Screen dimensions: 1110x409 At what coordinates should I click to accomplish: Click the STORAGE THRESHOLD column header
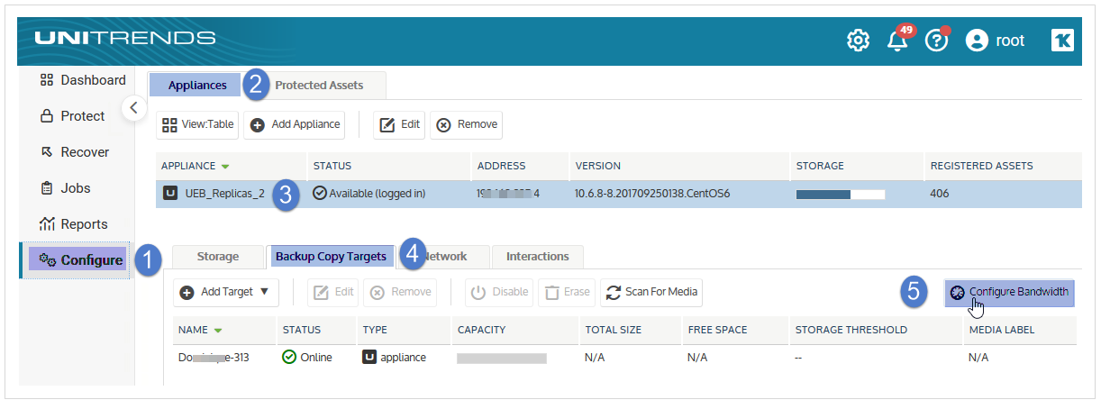tap(851, 330)
